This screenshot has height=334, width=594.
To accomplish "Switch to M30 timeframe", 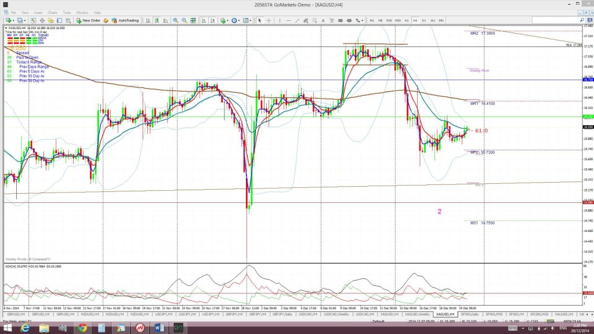I will [398, 20].
